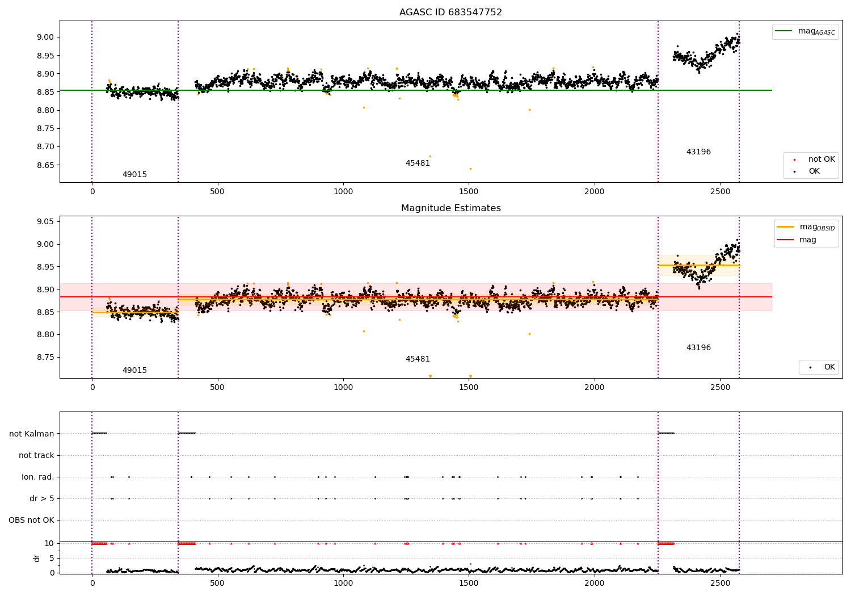Click the rotated "dr" axis label
The image size is (851, 596).
tap(37, 558)
